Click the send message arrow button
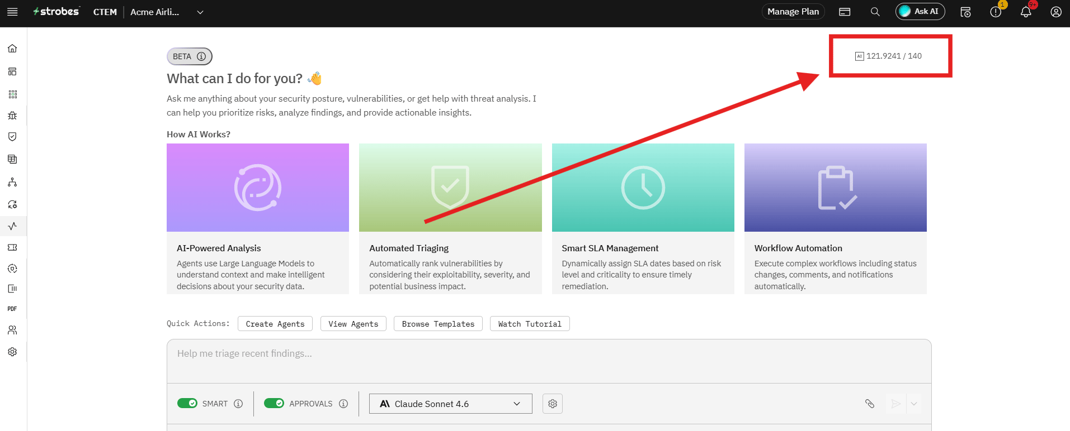Viewport: 1070px width, 431px height. point(896,404)
